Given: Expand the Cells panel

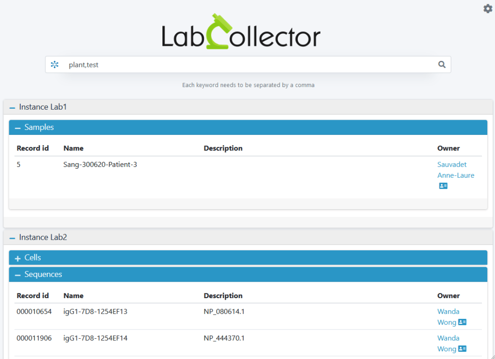Looking at the screenshot, I should (x=18, y=258).
